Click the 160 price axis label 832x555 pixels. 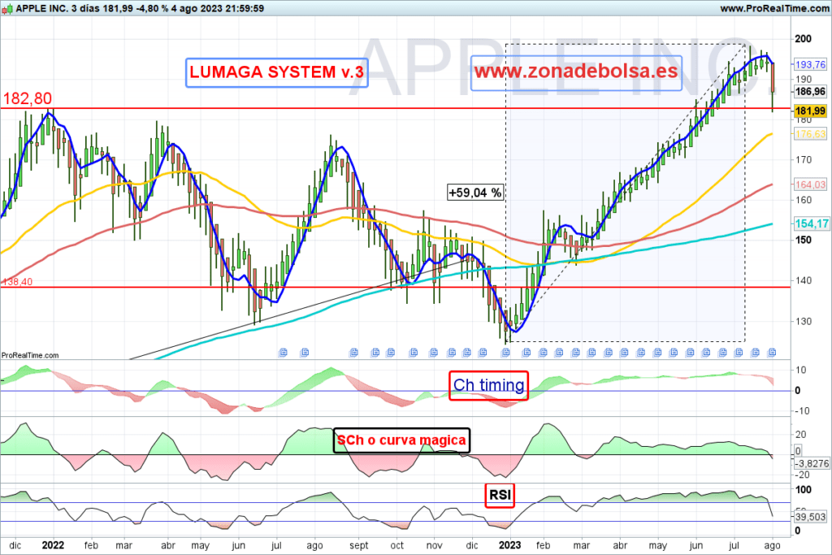pyautogui.click(x=803, y=200)
